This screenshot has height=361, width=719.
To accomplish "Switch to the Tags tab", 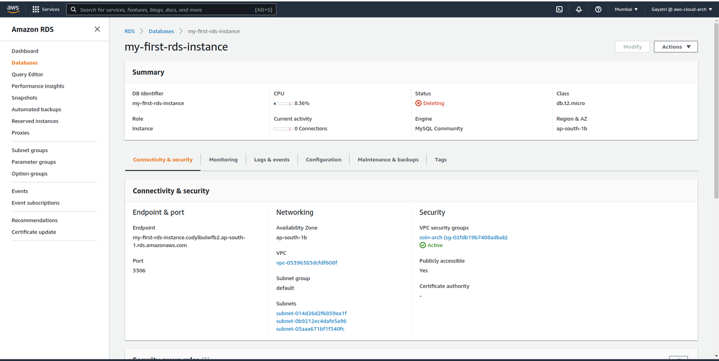I will point(441,160).
